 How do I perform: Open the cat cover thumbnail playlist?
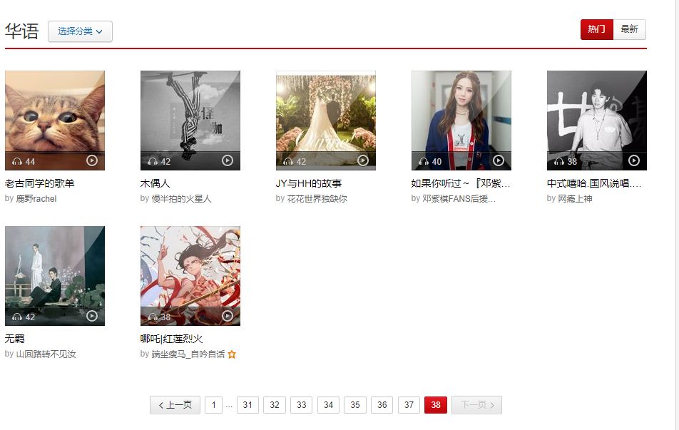click(54, 120)
